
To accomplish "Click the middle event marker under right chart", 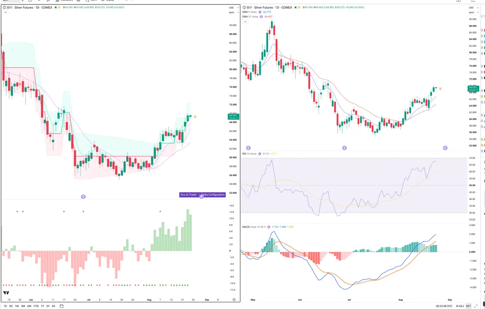I will coord(344,148).
